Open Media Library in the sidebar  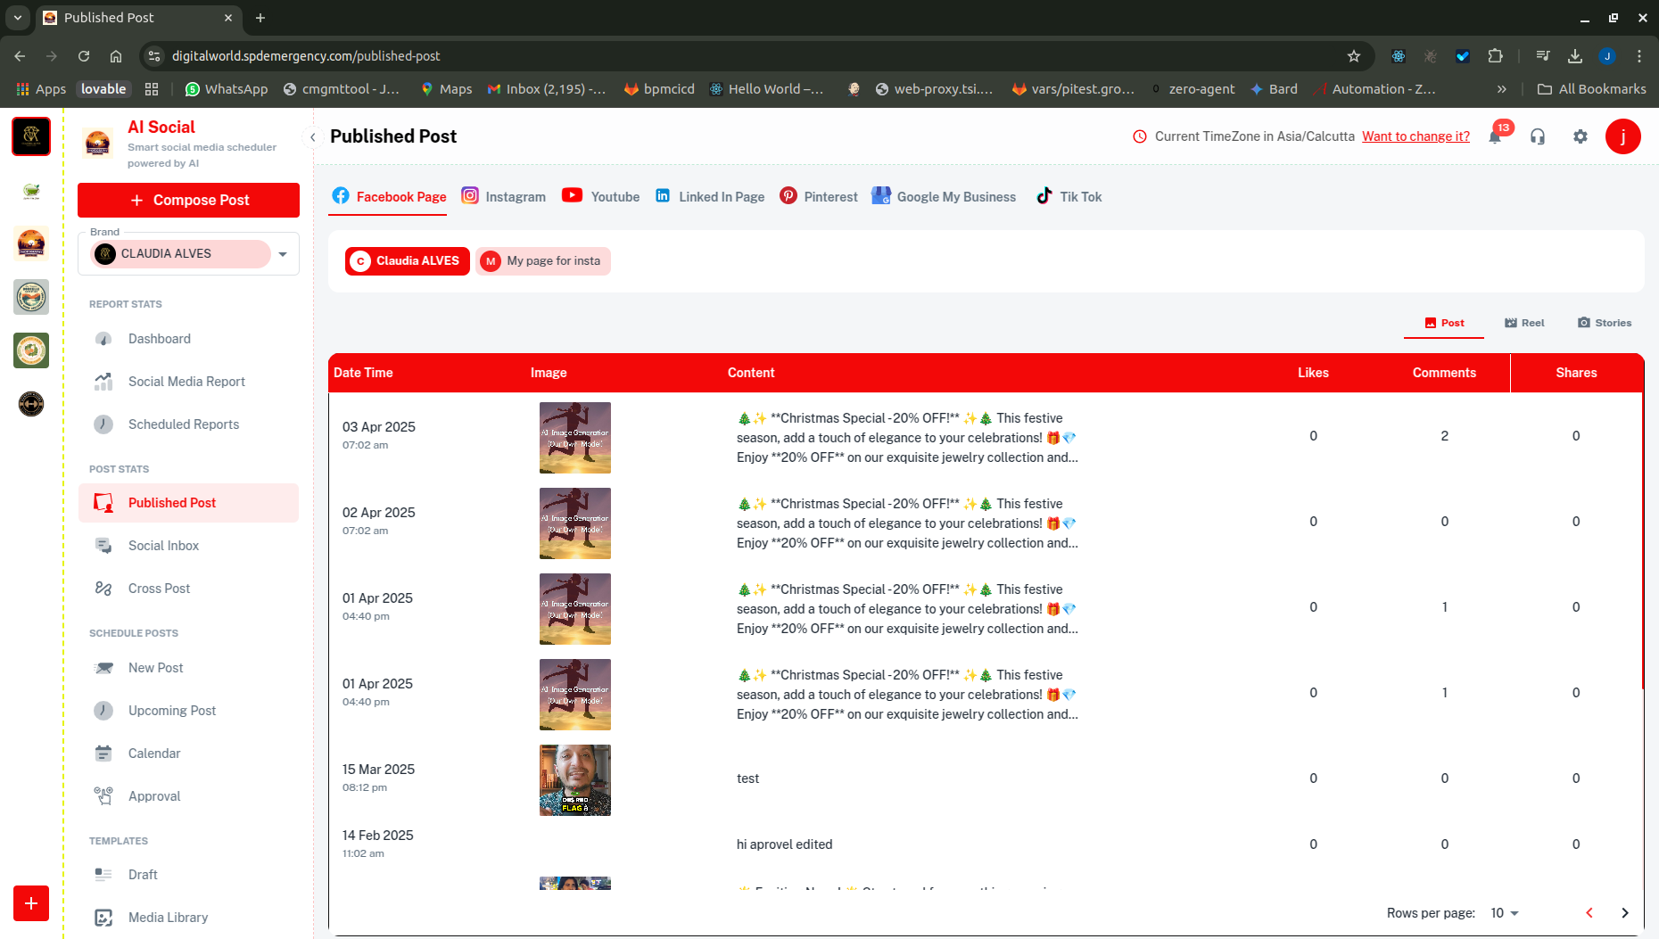click(168, 918)
